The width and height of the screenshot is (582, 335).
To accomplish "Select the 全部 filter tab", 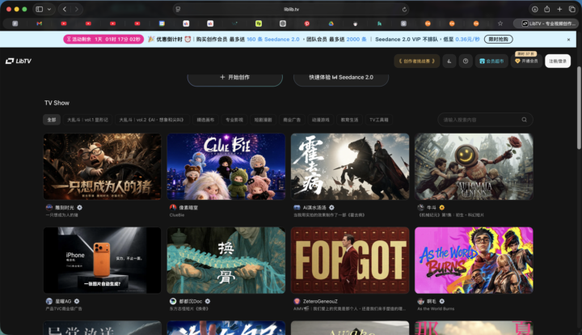I will [52, 120].
